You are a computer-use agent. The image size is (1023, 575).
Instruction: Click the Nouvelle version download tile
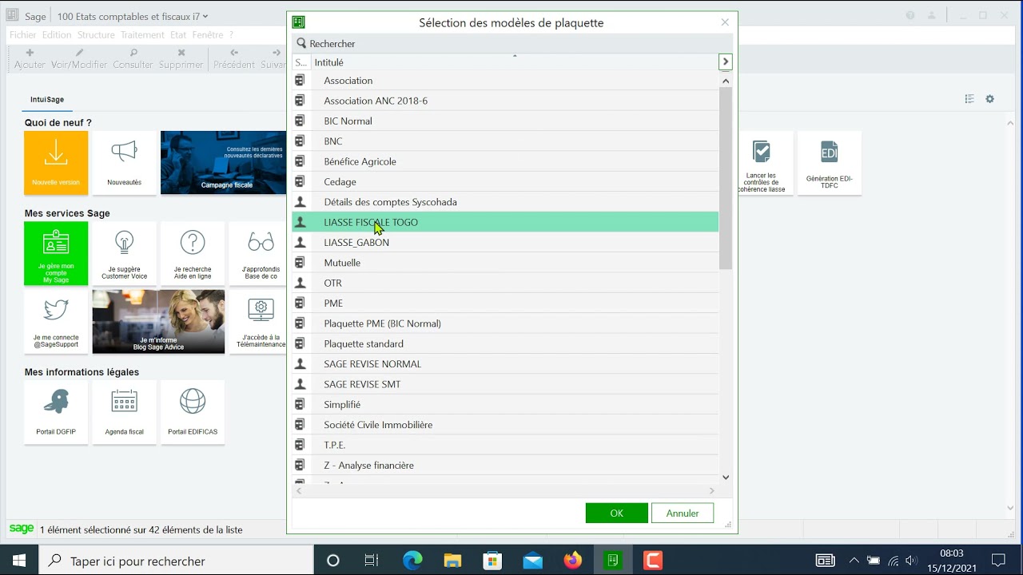tap(56, 163)
